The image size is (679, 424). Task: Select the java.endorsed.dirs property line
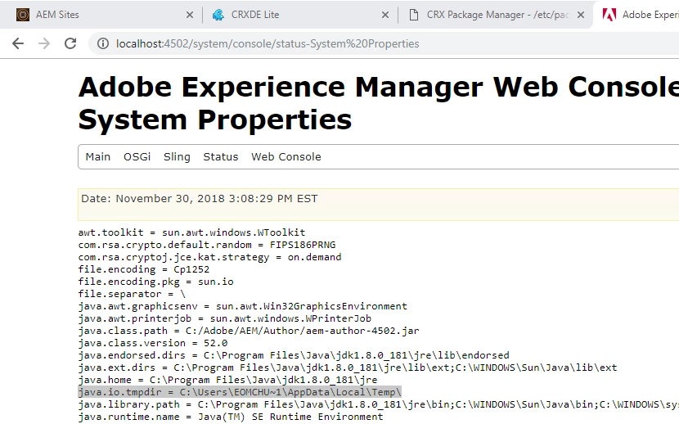(294, 355)
